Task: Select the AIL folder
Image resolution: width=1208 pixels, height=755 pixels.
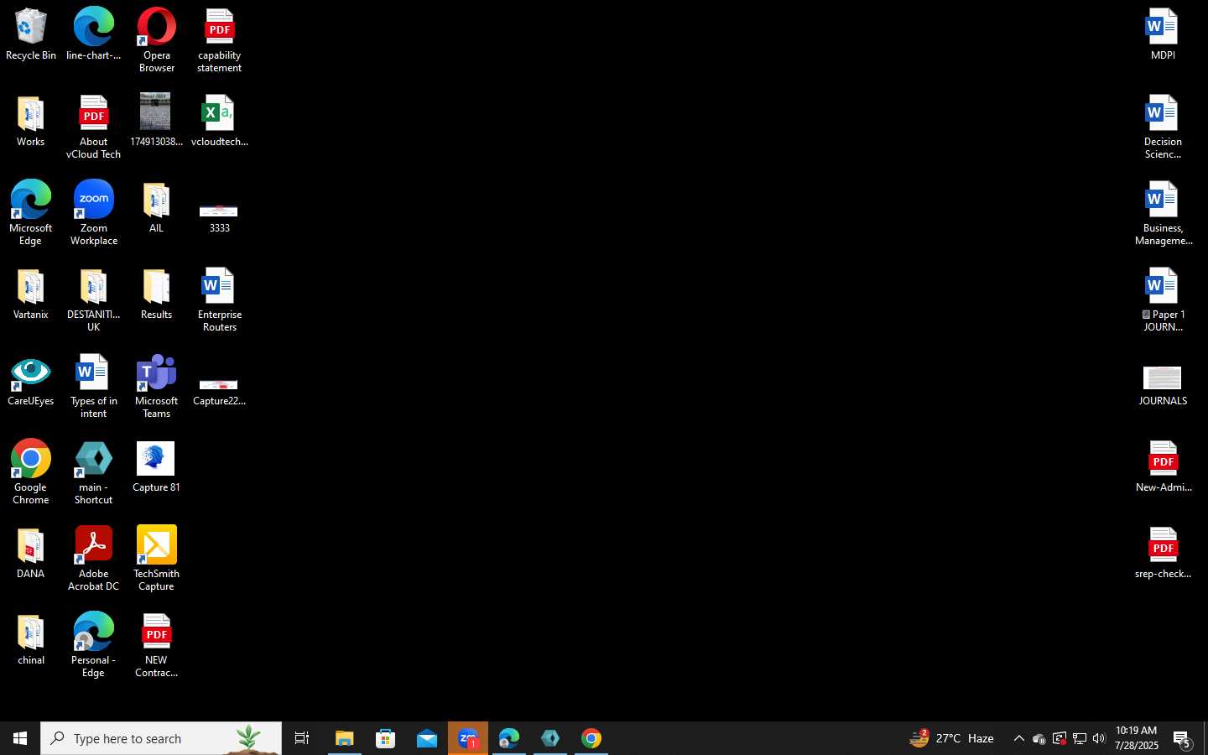Action: (x=157, y=207)
